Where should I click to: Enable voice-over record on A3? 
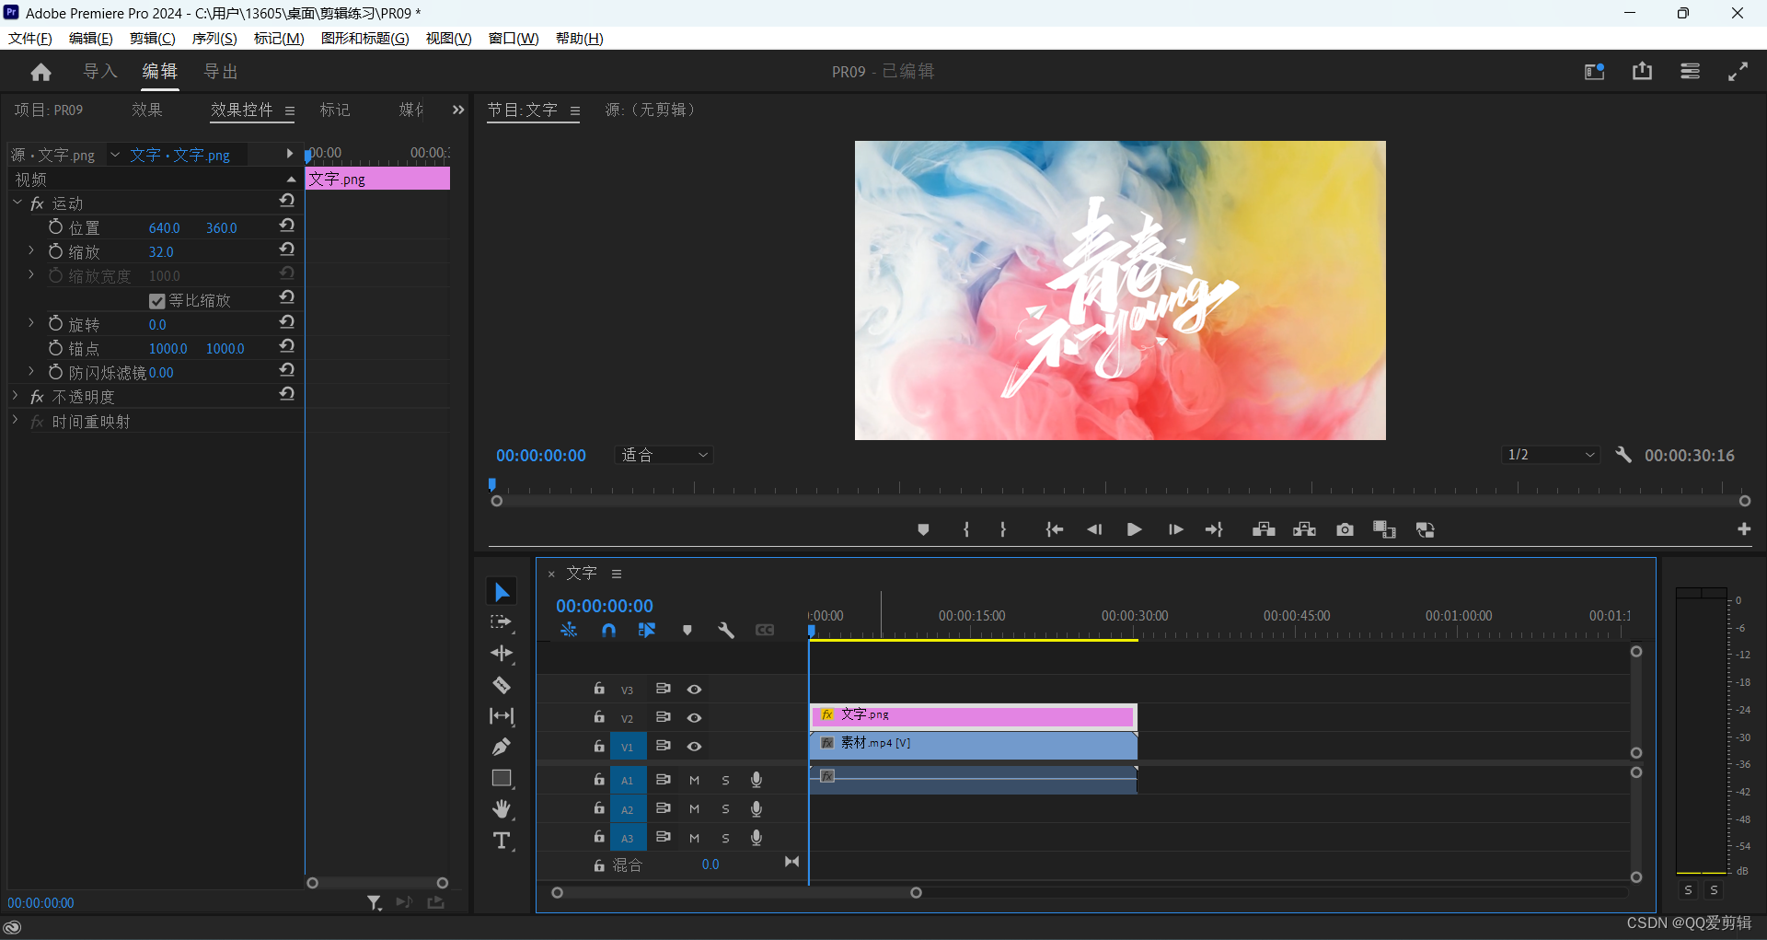click(x=756, y=838)
